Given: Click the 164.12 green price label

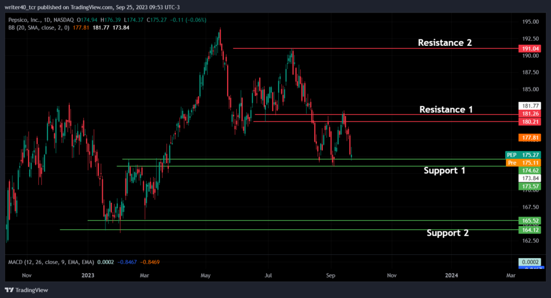Looking at the screenshot, I should click(529, 230).
